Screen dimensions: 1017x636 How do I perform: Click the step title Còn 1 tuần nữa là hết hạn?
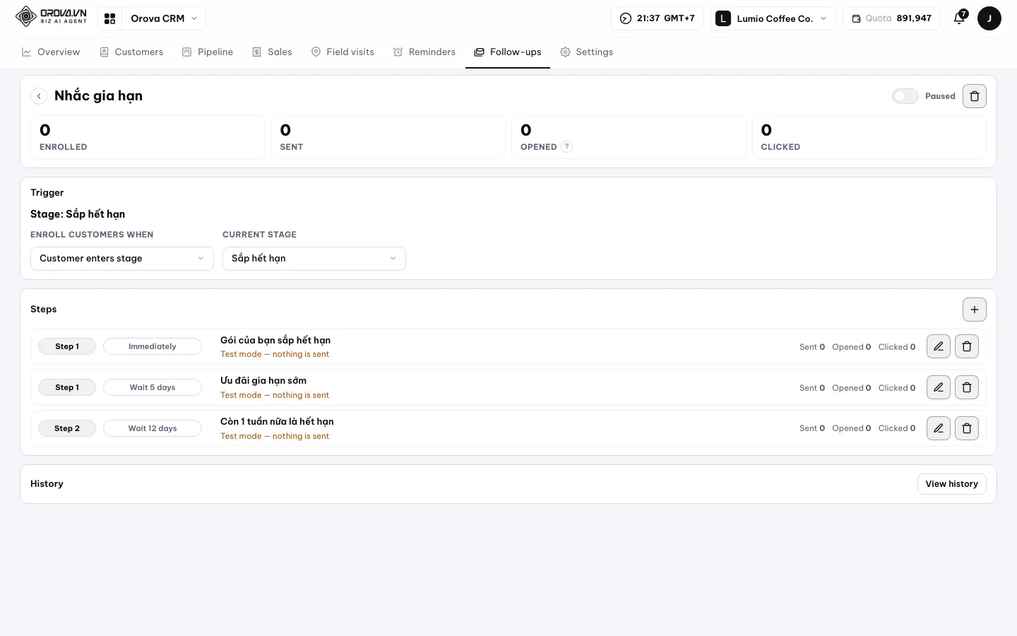[277, 422]
